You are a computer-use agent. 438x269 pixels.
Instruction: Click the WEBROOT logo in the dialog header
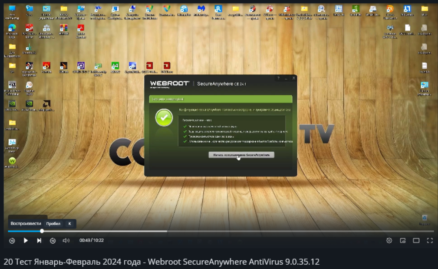(170, 83)
